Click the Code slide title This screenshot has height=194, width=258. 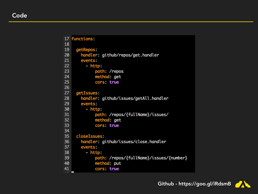pyautogui.click(x=19, y=16)
